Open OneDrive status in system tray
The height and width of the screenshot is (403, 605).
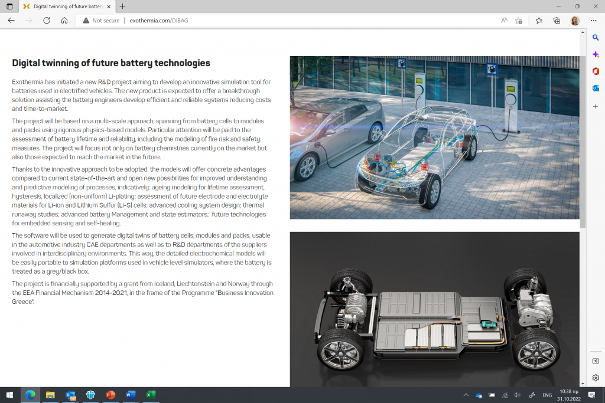point(479,395)
